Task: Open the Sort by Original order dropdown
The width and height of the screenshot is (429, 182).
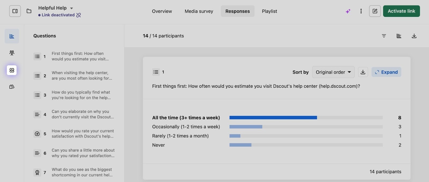Action: click(333, 72)
